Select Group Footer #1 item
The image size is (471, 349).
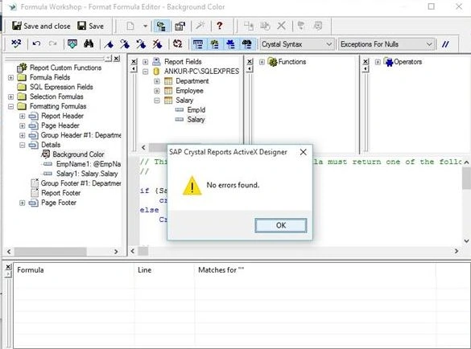point(81,183)
